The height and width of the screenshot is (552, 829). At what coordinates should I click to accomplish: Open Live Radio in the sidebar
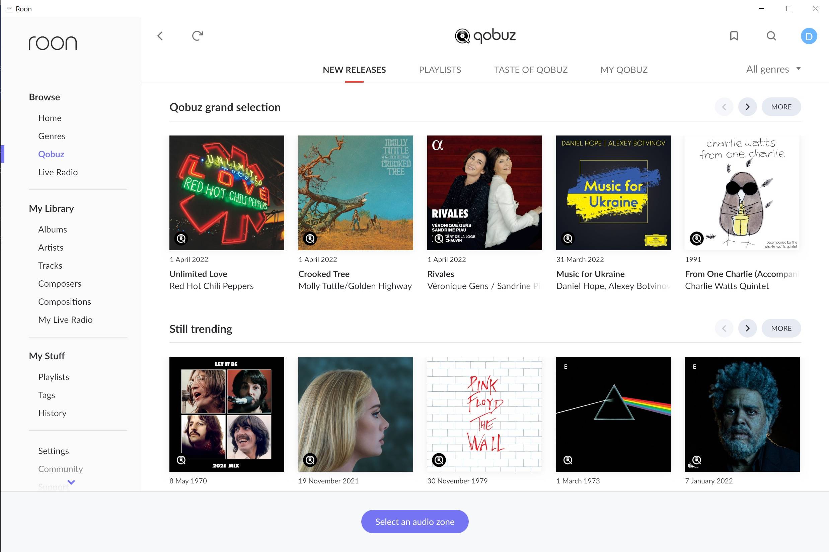(58, 172)
